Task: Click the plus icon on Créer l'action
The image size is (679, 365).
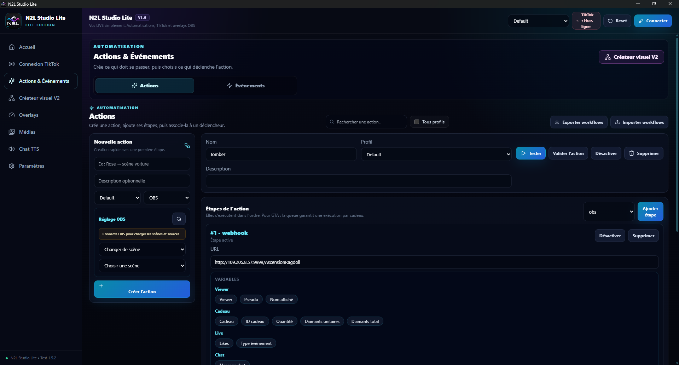Action: coord(101,286)
